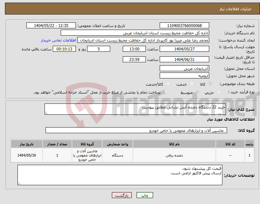Click the تاریخ نیاز column header
The image size is (260, 204).
27,144
